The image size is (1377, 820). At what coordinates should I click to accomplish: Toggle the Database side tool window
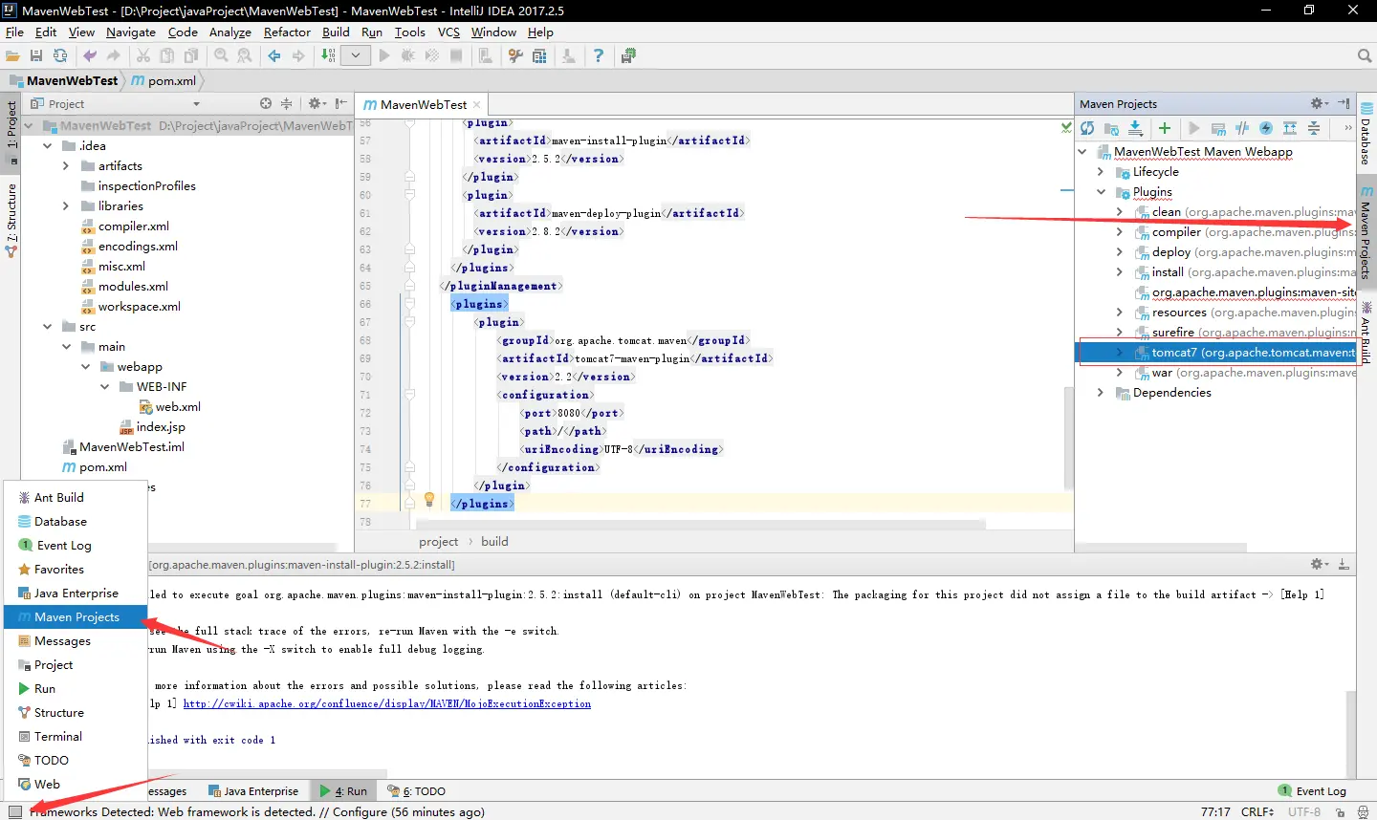(1366, 134)
